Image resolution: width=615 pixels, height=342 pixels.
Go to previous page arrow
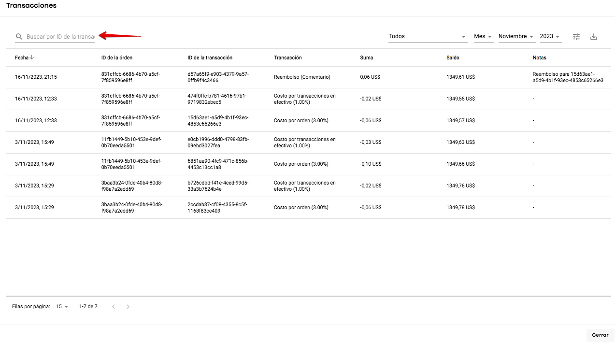pos(114,306)
